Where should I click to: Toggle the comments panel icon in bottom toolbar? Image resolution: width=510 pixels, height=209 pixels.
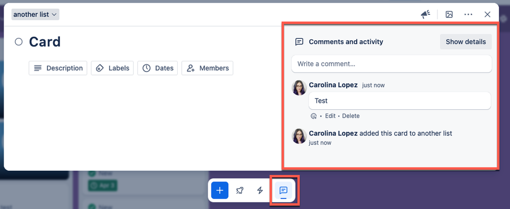[283, 190]
